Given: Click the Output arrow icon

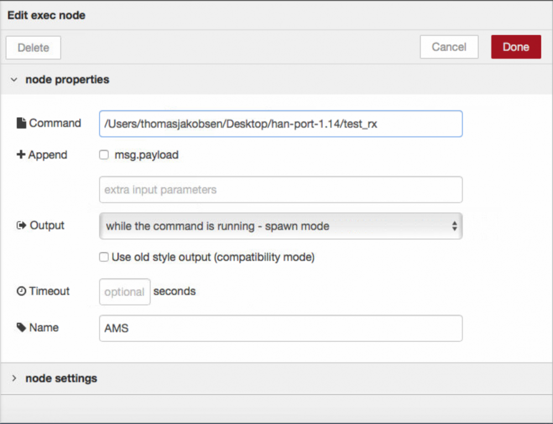Looking at the screenshot, I should [22, 226].
